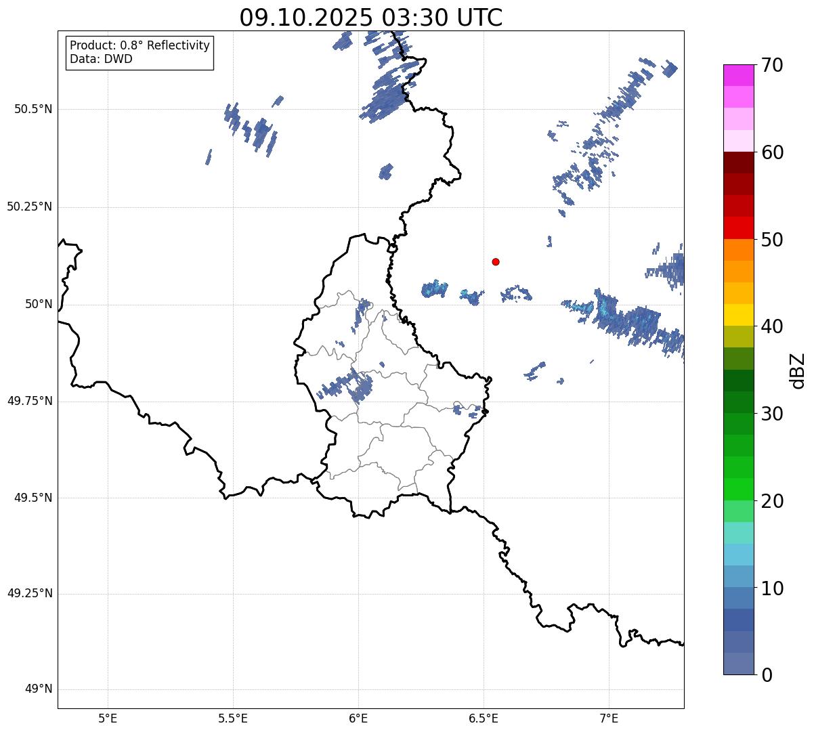Click the 50.25°N latitude label
Screen dimensions: 814x732
pos(30,207)
